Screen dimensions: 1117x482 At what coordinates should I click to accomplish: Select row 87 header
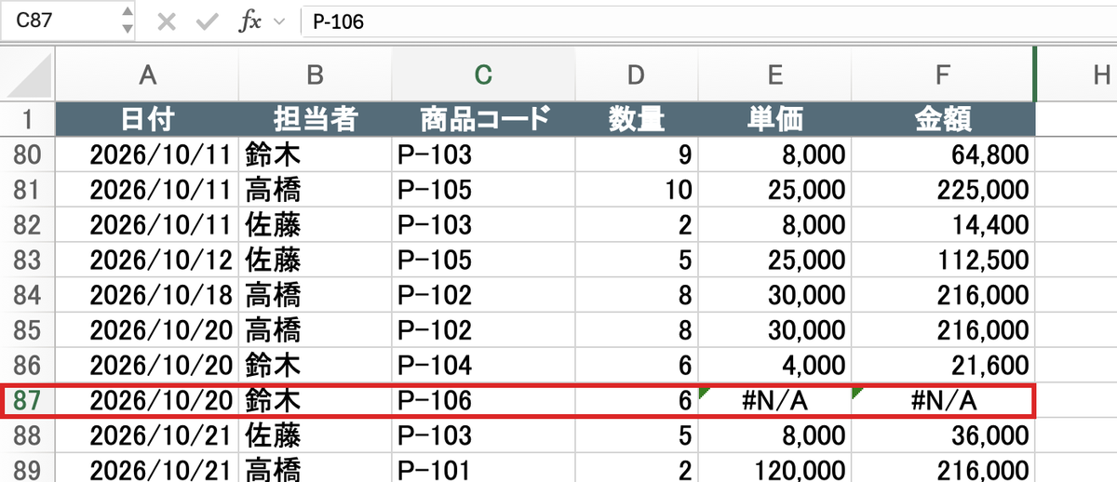click(28, 400)
